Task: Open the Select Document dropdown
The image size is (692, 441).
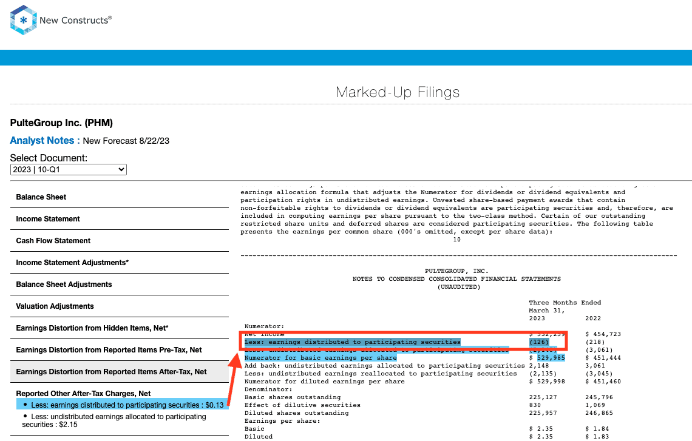Action: (x=69, y=170)
